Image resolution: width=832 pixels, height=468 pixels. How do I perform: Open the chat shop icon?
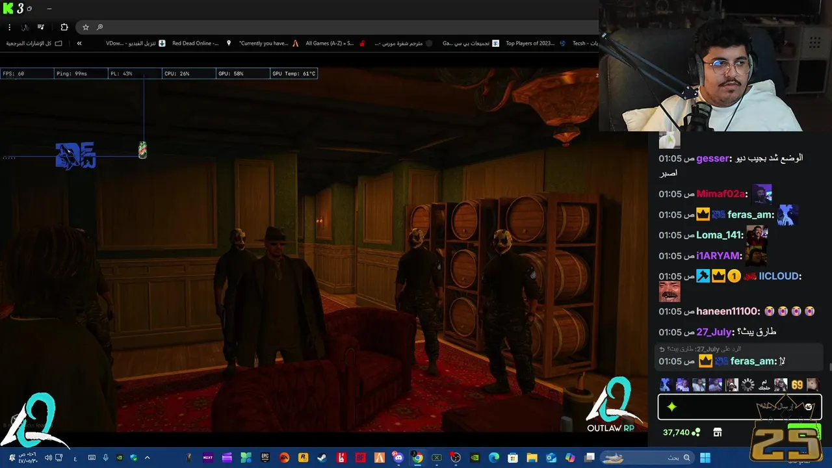[718, 432]
